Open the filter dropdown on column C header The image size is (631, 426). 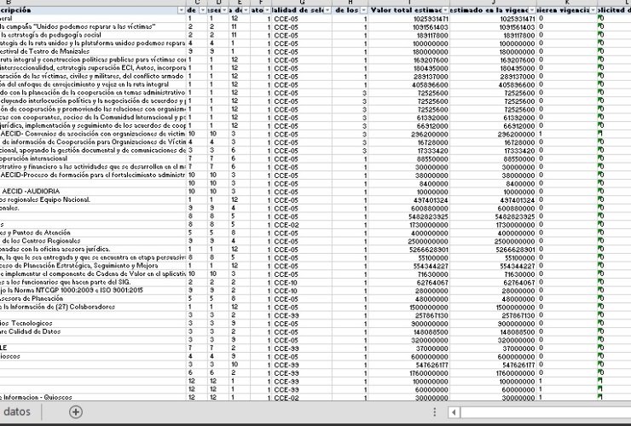203,10
